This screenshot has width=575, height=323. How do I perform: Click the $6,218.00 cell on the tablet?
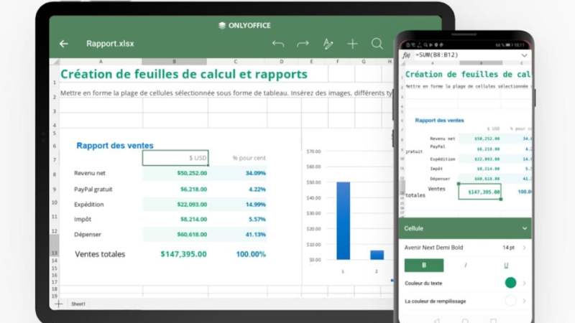coord(175,189)
